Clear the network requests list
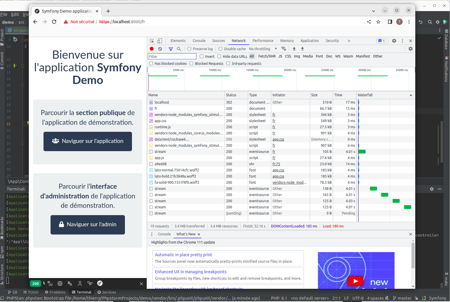Screen dimensions: 450x302 click(x=160, y=49)
